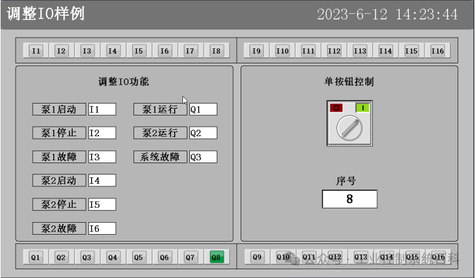Click the date and time display
Image resolution: width=475 pixels, height=278 pixels.
coord(387,14)
